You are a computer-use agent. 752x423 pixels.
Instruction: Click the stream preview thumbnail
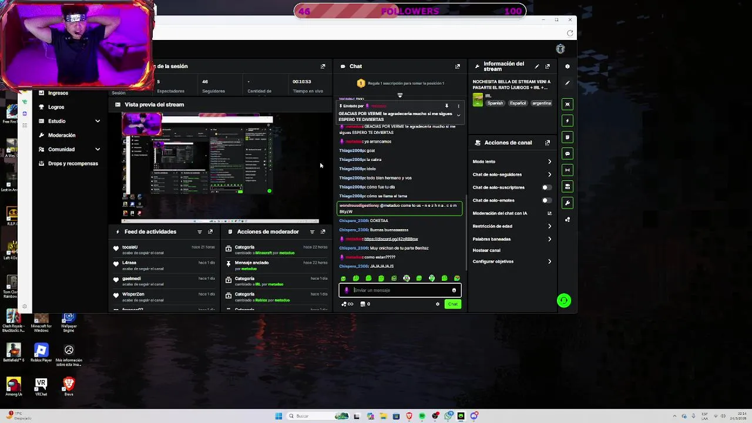tap(220, 167)
